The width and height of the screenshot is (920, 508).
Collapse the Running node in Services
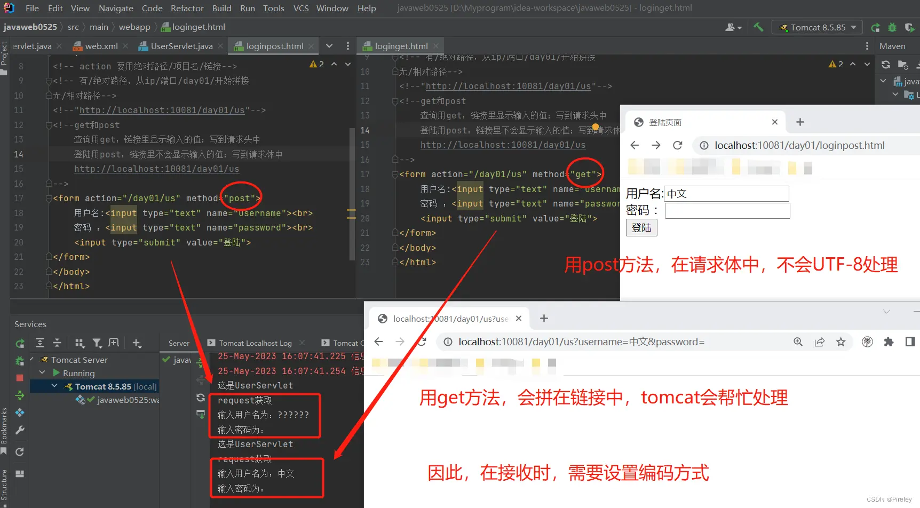tap(43, 372)
